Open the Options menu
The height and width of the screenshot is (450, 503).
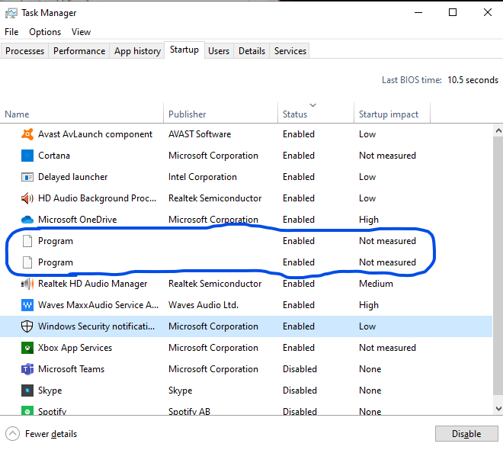[45, 32]
